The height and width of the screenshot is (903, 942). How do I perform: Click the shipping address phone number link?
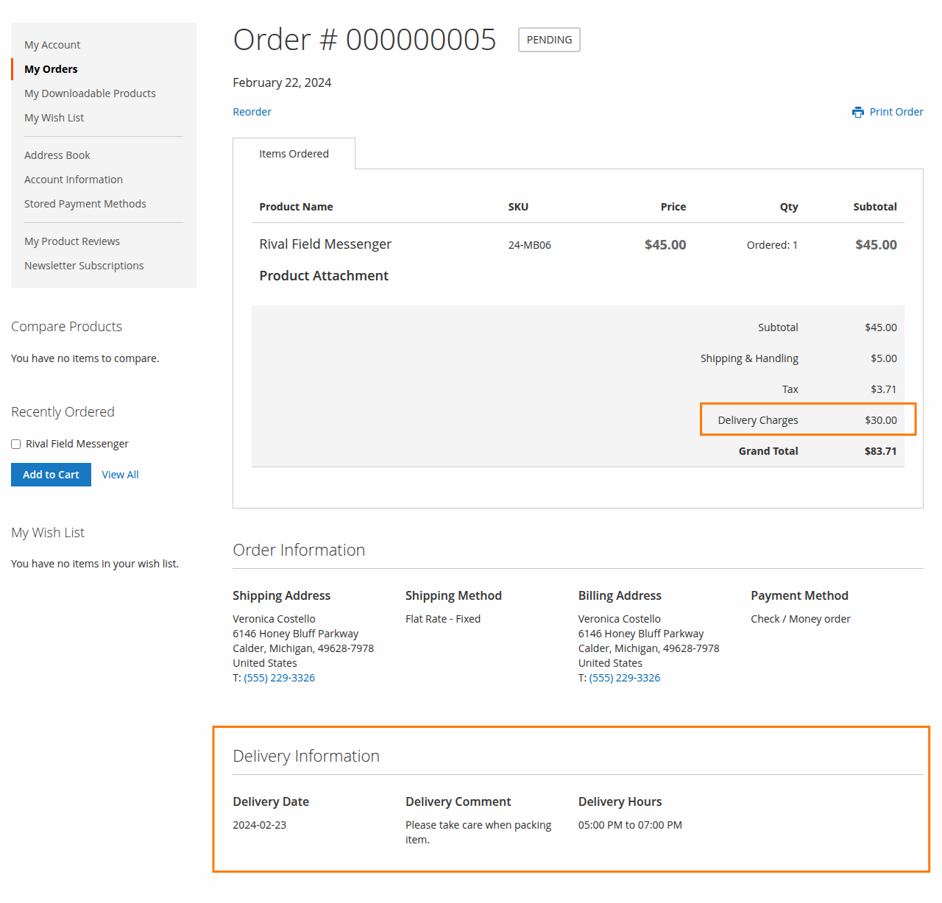point(280,678)
